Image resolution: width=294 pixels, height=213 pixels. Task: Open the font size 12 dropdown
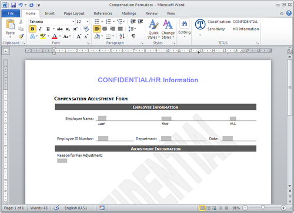coord(88,22)
